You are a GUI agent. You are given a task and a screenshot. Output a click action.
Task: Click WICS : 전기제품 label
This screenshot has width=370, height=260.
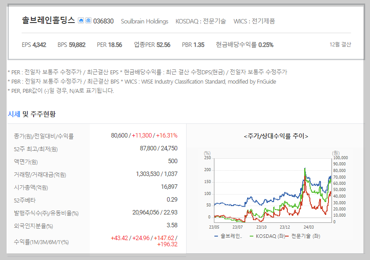[254, 21]
